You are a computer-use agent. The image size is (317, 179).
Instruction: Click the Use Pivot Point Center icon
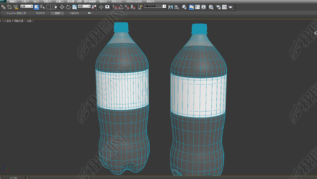click(94, 7)
